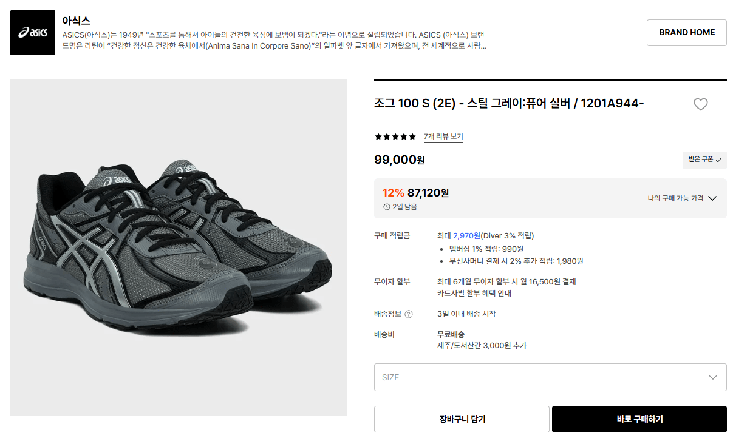750x444 pixels.
Task: Click the clock icon beside 2일 남음
Action: 386,207
